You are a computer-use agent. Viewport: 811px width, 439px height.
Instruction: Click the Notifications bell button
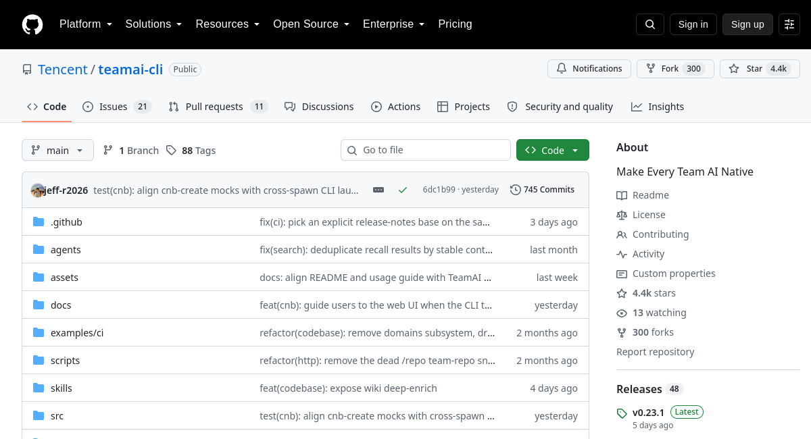(589, 69)
